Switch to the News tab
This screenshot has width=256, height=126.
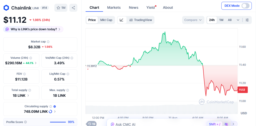[133, 7]
